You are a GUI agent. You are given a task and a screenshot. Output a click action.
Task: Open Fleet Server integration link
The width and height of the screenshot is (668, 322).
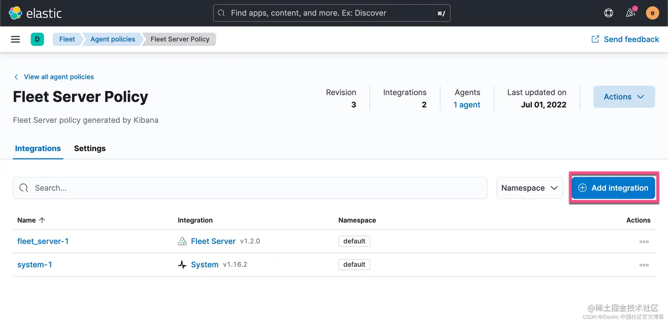[x=213, y=242]
